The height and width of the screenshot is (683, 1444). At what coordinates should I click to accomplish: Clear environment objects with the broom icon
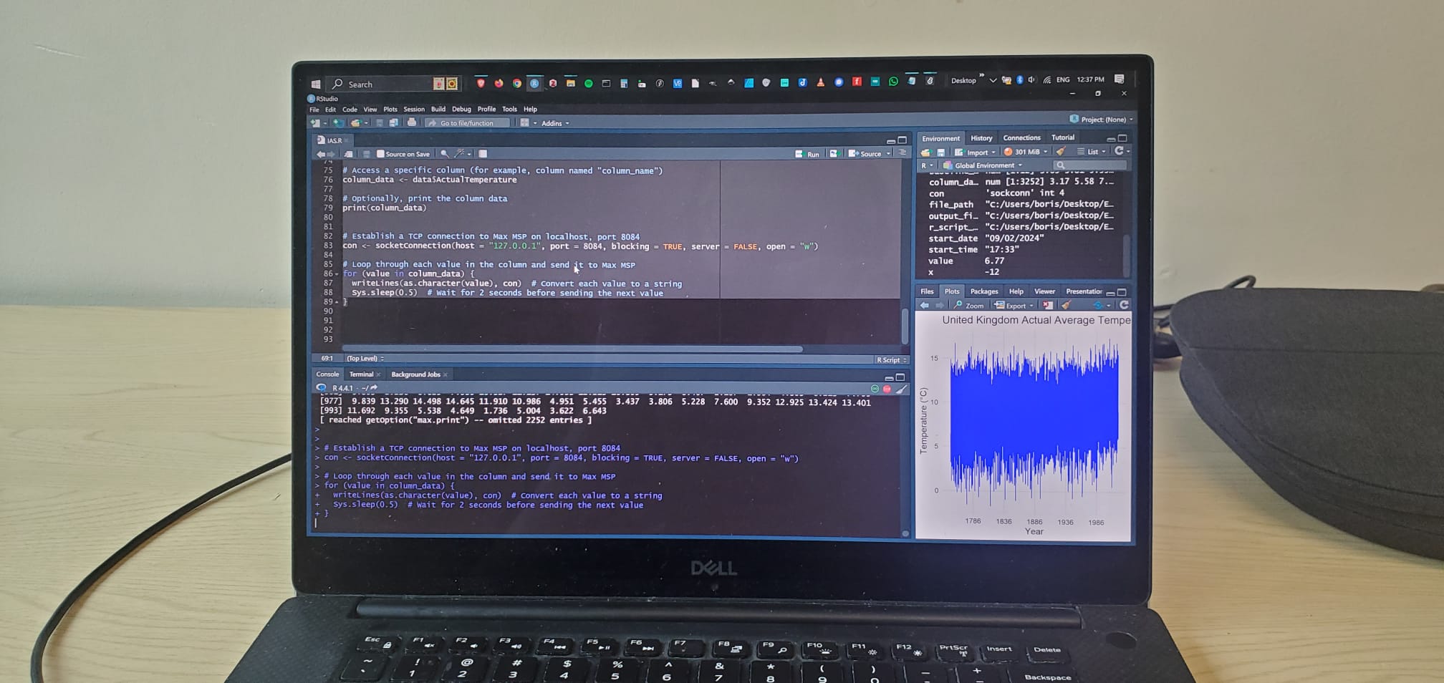(x=1061, y=152)
